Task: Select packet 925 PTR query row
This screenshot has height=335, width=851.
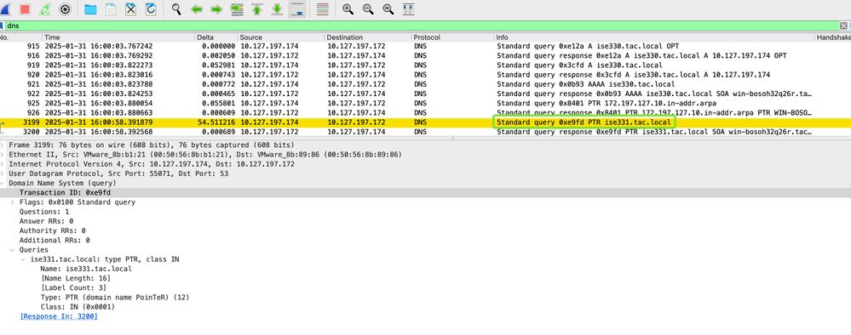Action: 426,103
